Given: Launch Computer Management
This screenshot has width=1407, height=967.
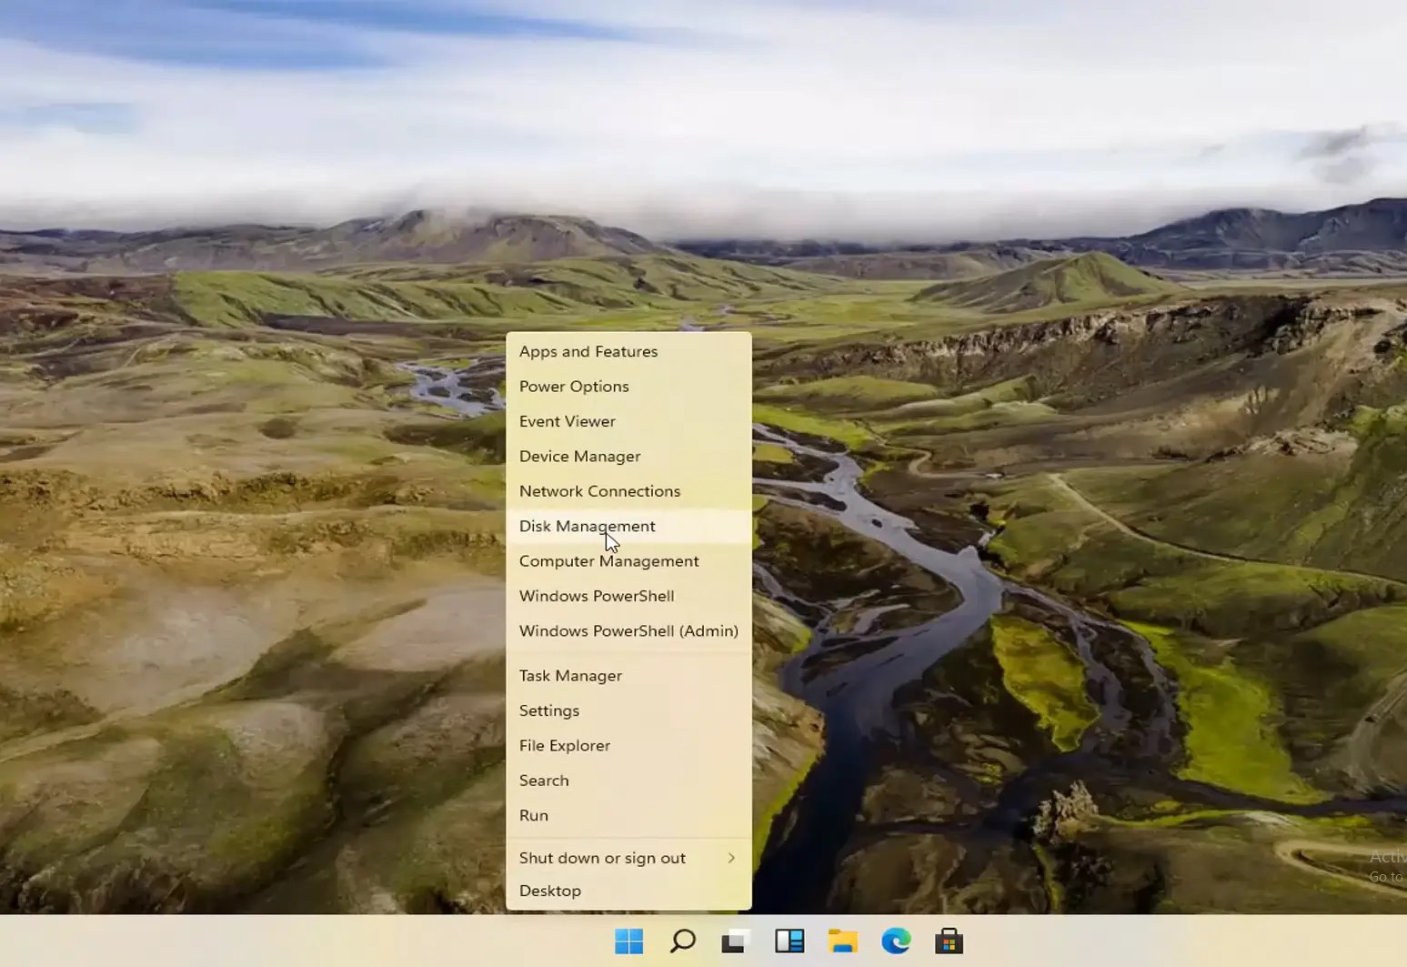Looking at the screenshot, I should (608, 561).
